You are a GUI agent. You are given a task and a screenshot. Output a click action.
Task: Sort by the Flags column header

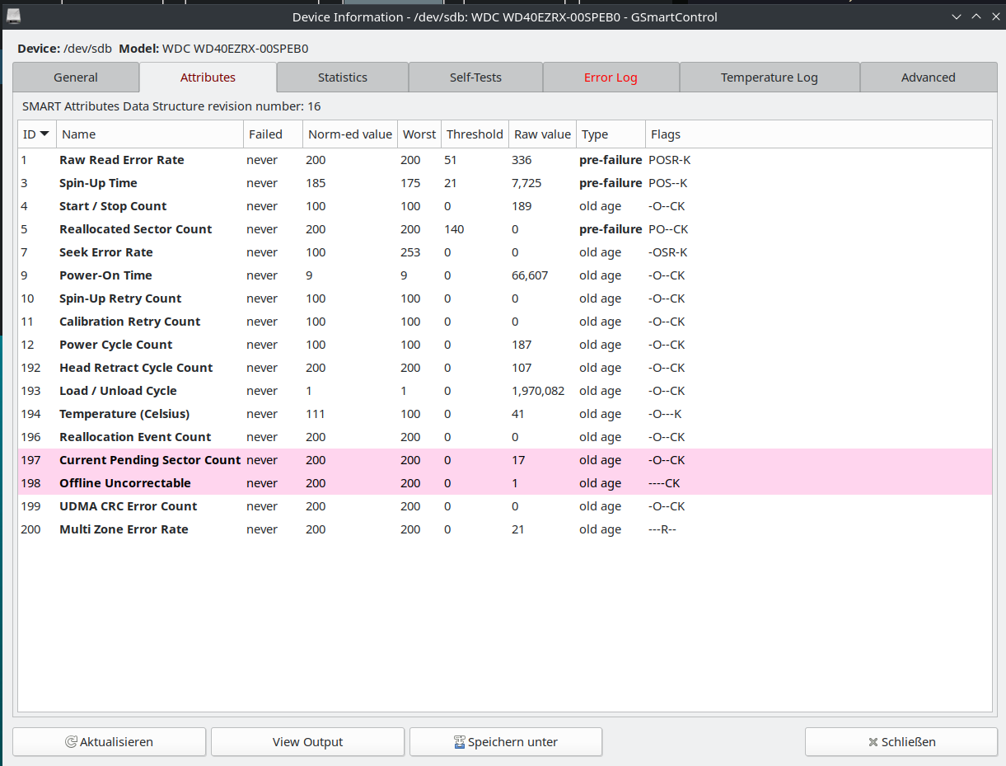818,134
